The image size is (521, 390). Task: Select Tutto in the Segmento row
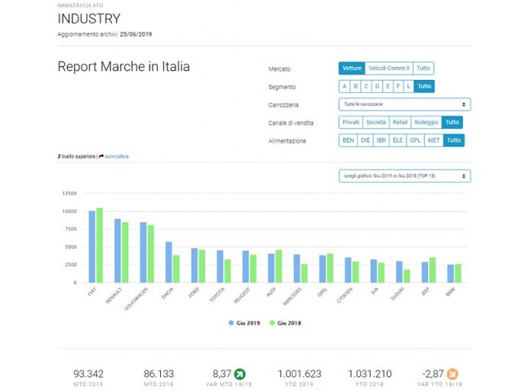[x=424, y=86]
